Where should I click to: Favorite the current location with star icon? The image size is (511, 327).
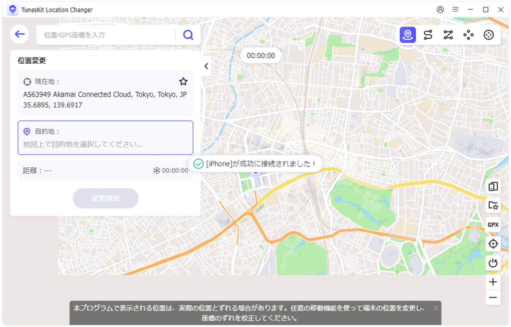tap(184, 81)
